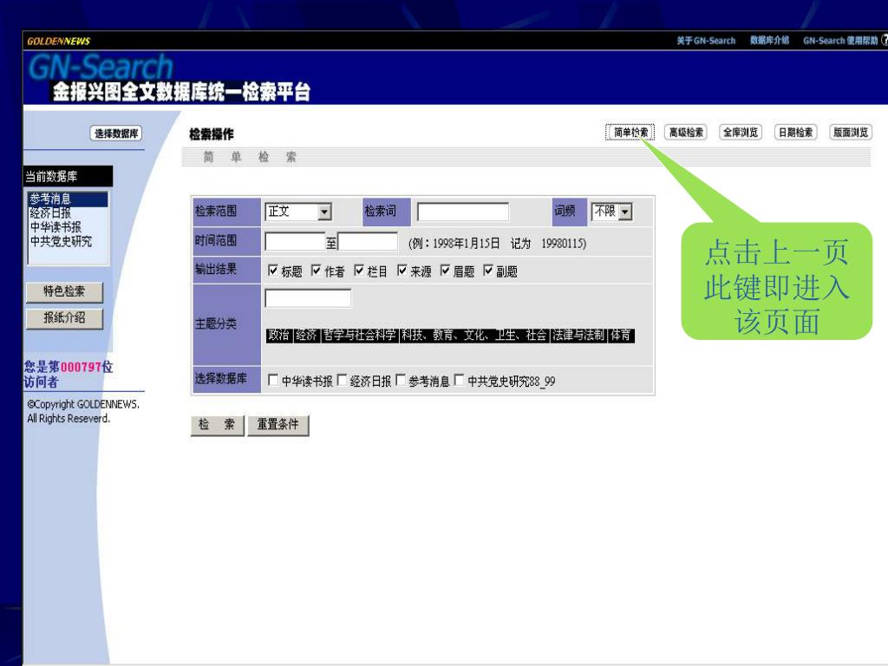Open the 简单检索 search mode

[x=630, y=132]
